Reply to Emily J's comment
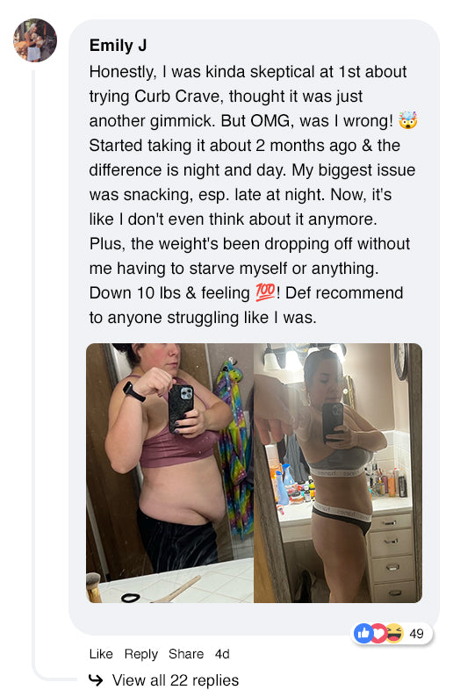The width and height of the screenshot is (453, 690). (140, 654)
